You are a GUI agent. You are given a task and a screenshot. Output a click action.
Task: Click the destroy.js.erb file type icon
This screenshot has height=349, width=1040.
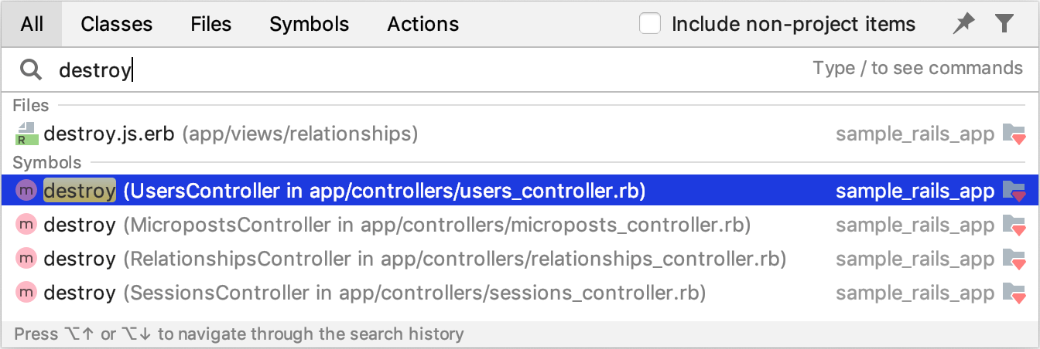pyautogui.click(x=27, y=134)
